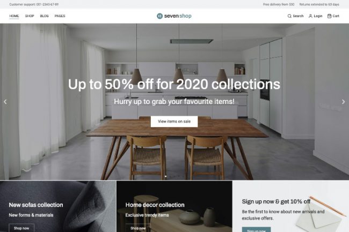Click Returns extended to 60 days text
Screen dimensions: 349x232
[x=319, y=4]
